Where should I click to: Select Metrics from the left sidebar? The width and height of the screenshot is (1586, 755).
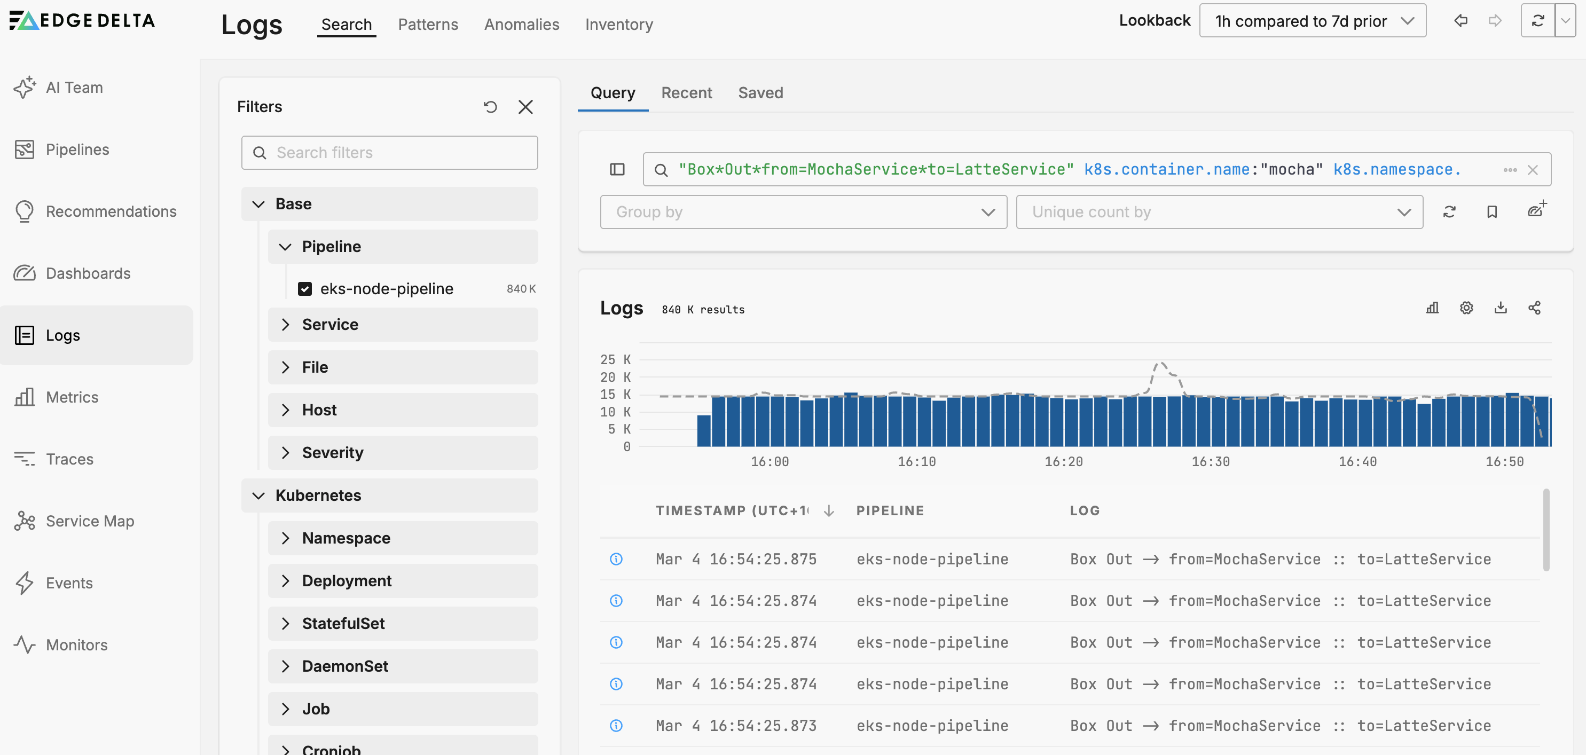point(72,397)
